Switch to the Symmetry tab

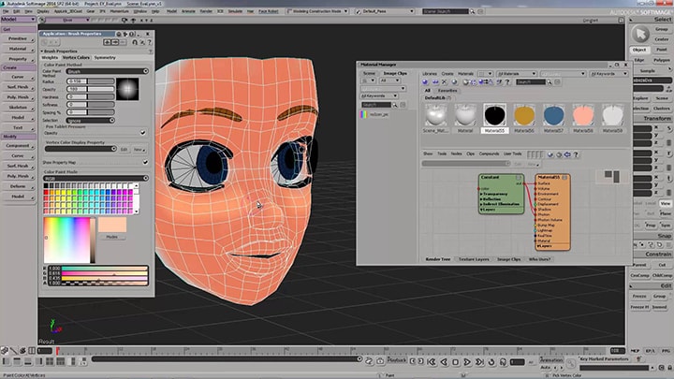tap(105, 58)
